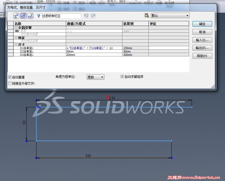Click the 230mm evaluated cell
Viewport: 225px width, 181px height.
coord(135,48)
